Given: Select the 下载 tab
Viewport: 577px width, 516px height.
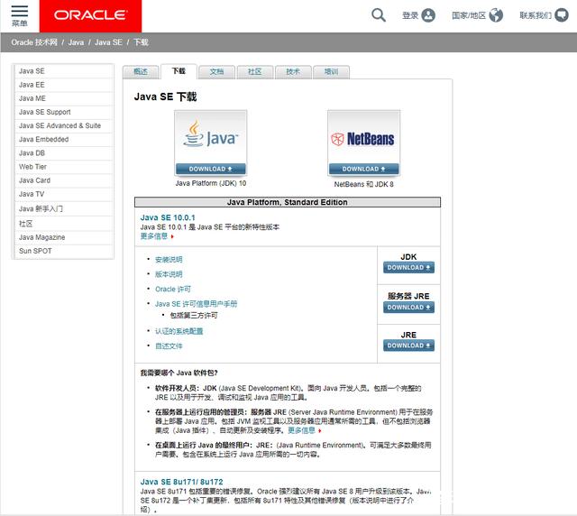Looking at the screenshot, I should [x=179, y=71].
